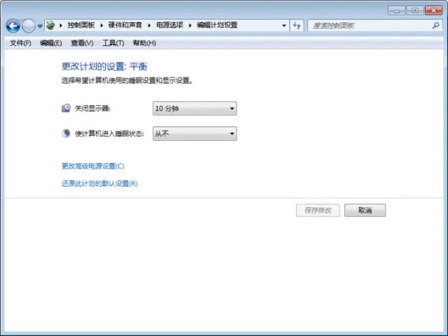This screenshot has width=448, height=336.
Task: Click the 保存修改 button
Action: [x=318, y=210]
